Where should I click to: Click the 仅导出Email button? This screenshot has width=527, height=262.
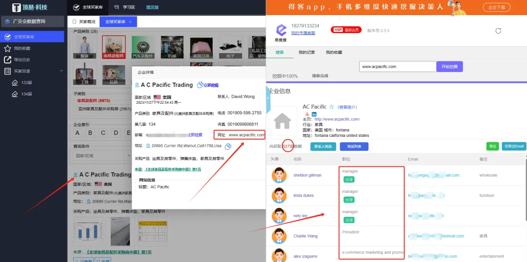click(514, 147)
